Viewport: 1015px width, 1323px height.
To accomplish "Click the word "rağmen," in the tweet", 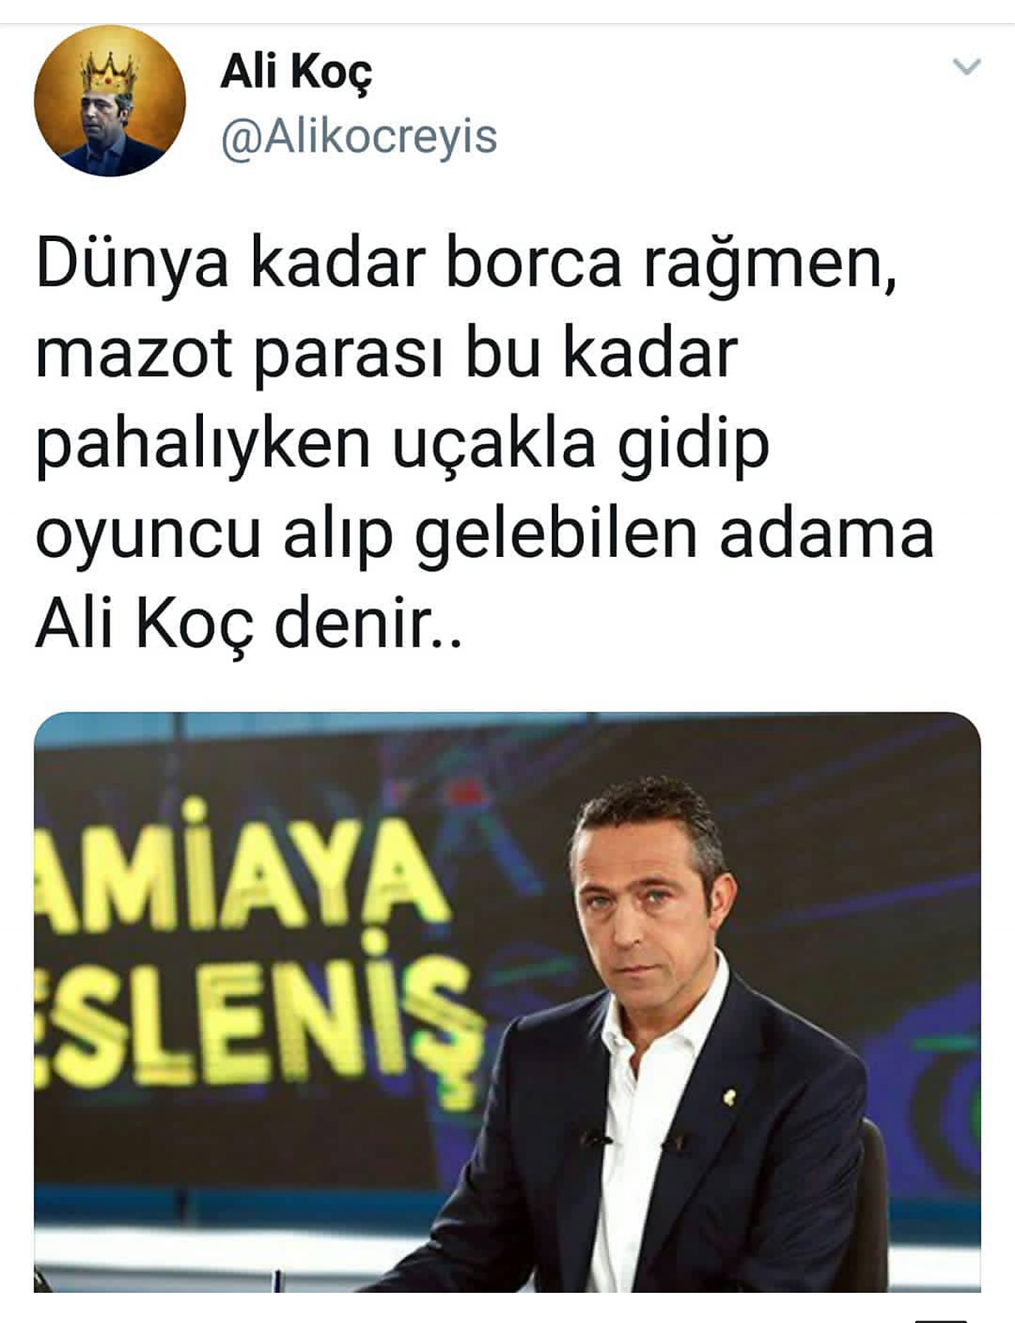I will click(769, 268).
